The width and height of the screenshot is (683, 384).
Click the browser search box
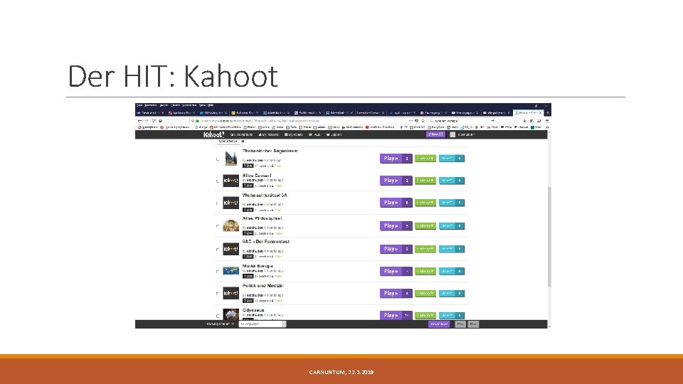coord(462,121)
